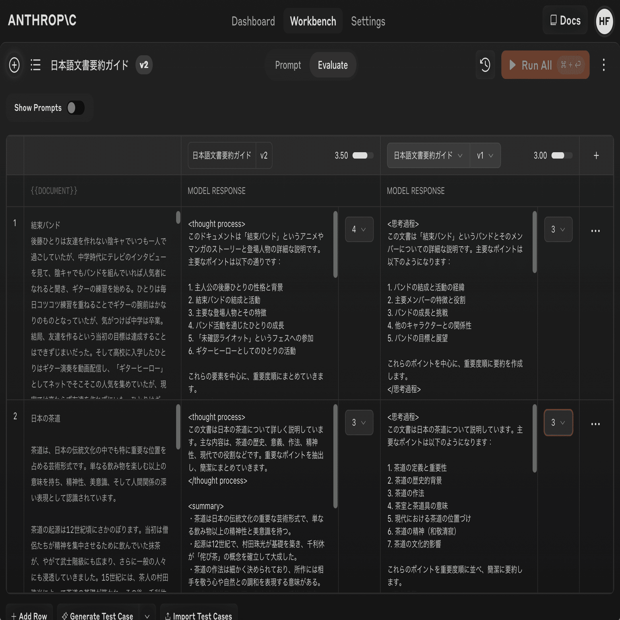Switch to the Prompt tab

288,65
